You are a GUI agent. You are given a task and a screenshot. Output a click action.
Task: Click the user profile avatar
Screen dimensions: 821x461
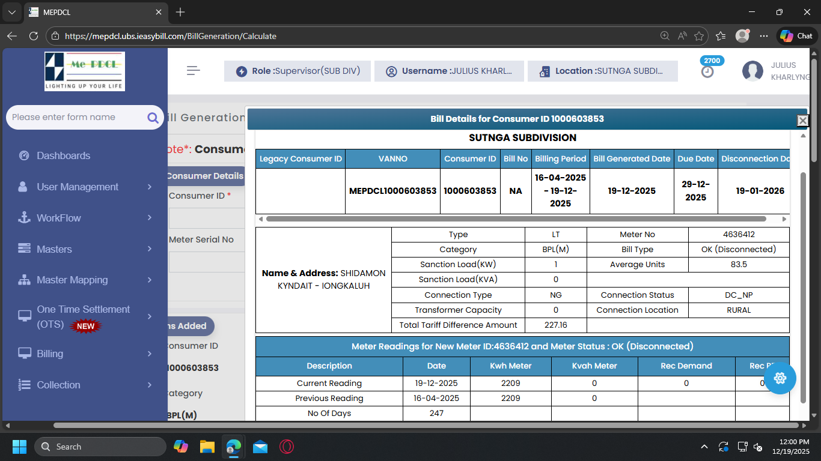point(752,71)
